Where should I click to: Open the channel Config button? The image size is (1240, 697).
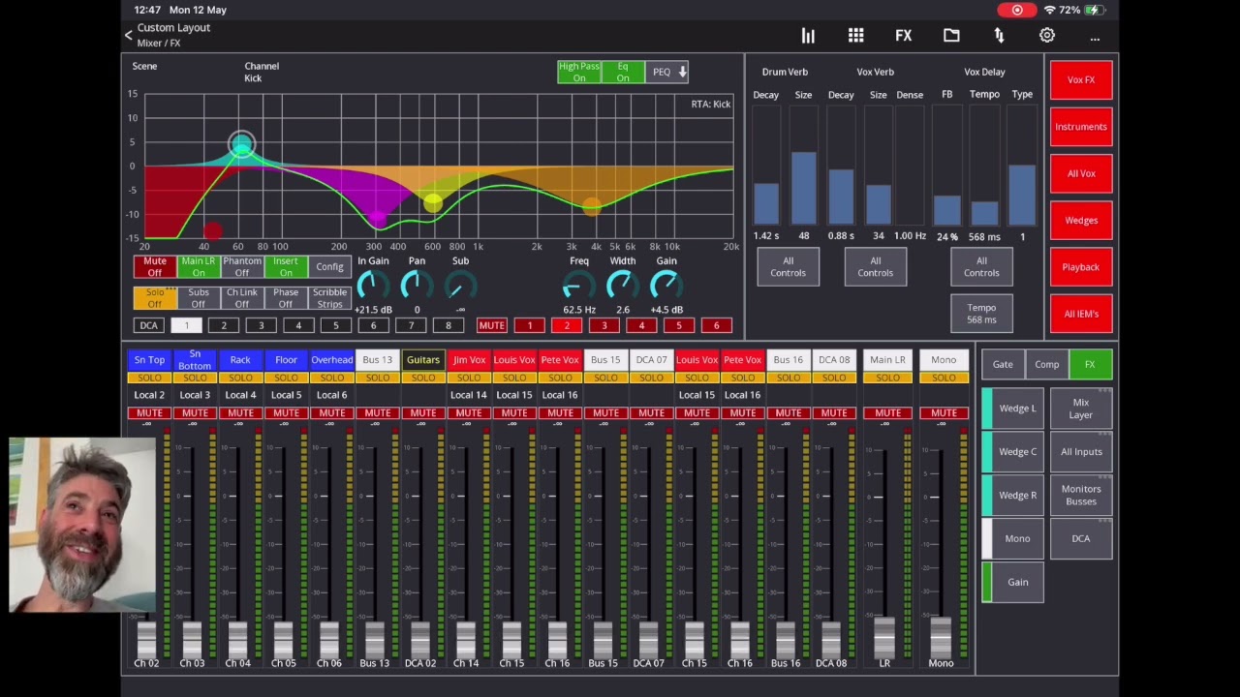pyautogui.click(x=329, y=267)
